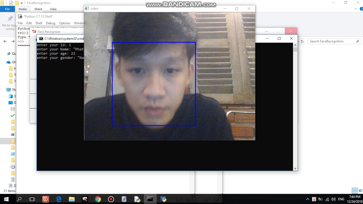Click the search magnifier in Explorer
This screenshot has width=363, height=204.
[x=358, y=41]
